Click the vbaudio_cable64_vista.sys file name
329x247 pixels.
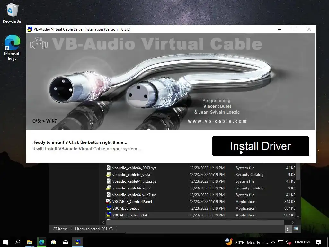click(x=134, y=181)
